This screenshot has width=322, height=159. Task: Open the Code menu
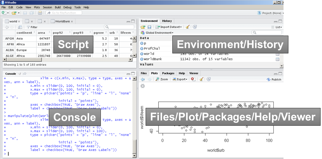click(19, 7)
